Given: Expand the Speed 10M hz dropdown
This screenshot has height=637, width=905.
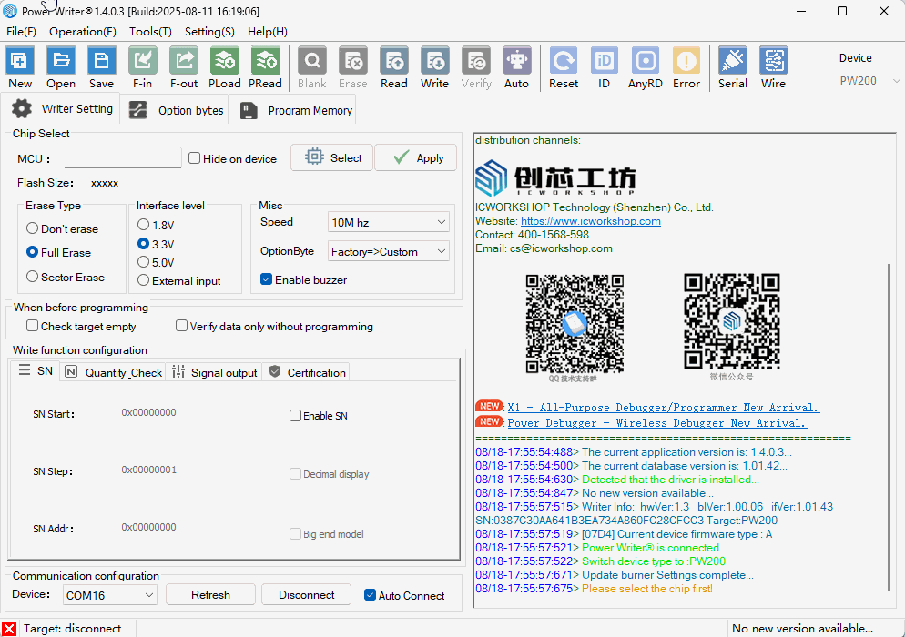Looking at the screenshot, I should (x=389, y=222).
